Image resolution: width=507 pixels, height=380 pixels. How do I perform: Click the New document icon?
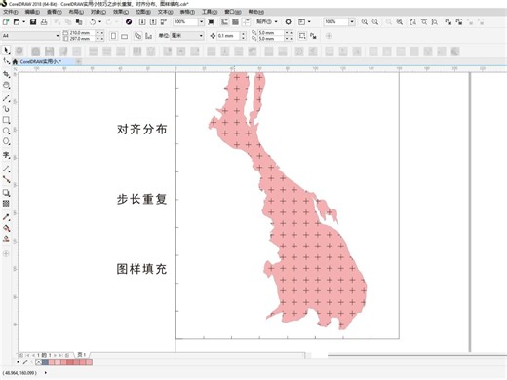[x=6, y=22]
